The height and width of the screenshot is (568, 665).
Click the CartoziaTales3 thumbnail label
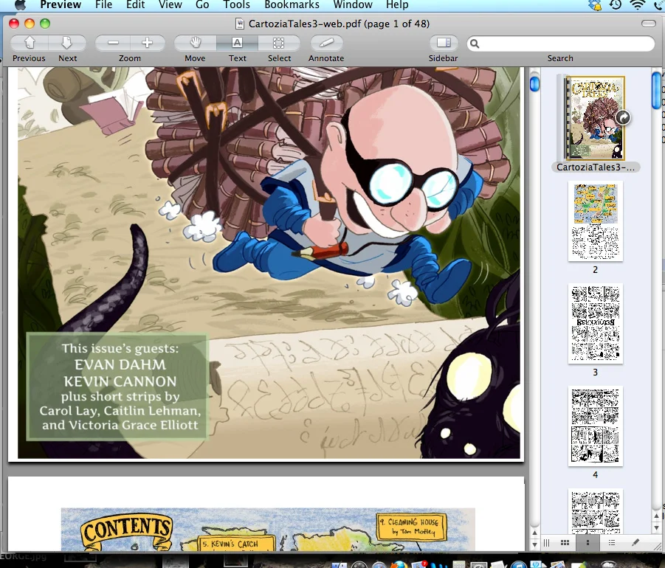click(x=596, y=167)
